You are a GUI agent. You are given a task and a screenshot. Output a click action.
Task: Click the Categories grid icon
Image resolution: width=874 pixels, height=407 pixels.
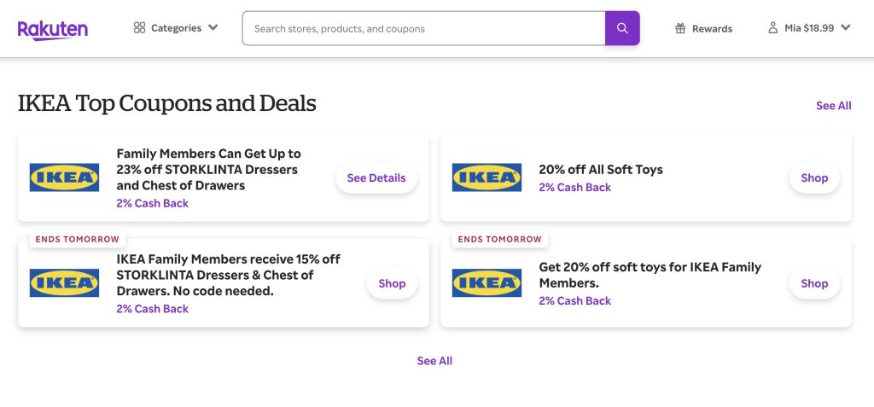point(140,28)
